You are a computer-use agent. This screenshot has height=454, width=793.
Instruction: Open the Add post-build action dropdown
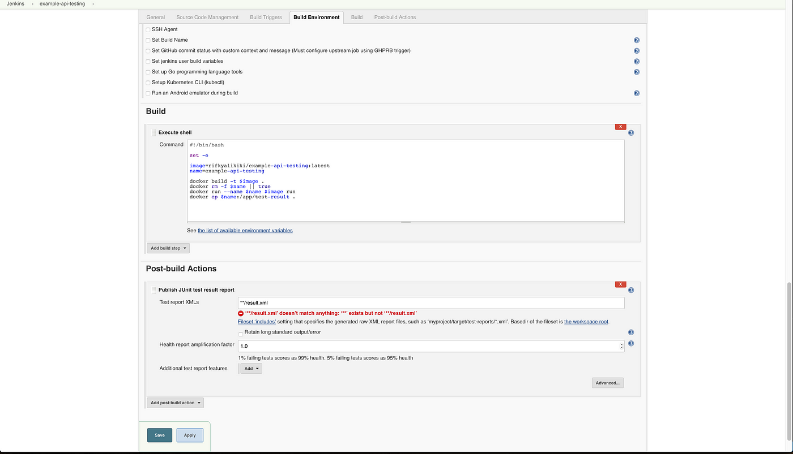click(x=175, y=403)
